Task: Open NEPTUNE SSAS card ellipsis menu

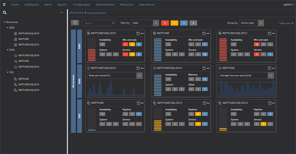Action: (273, 68)
